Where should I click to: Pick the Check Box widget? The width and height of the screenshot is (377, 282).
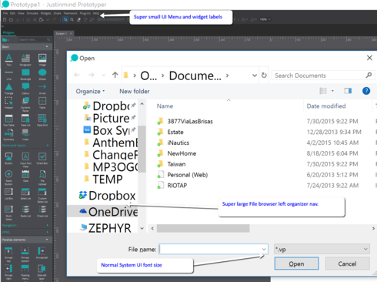[42, 159]
